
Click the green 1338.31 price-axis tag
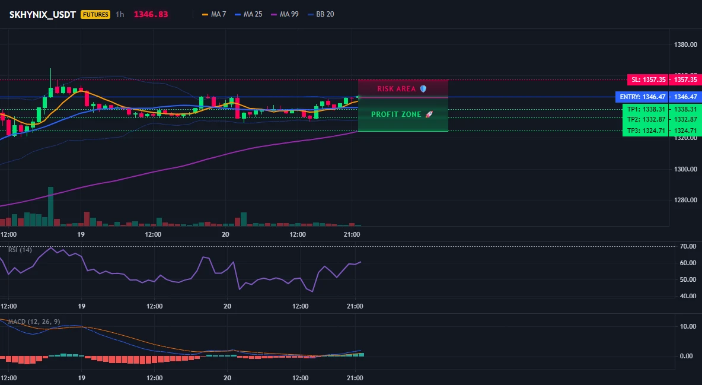point(685,109)
